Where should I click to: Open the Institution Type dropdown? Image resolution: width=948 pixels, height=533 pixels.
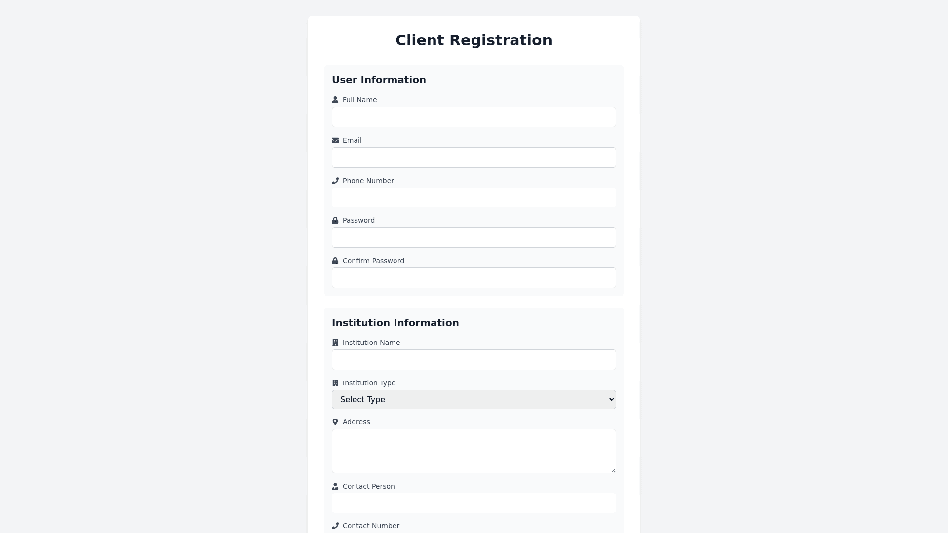point(474,400)
